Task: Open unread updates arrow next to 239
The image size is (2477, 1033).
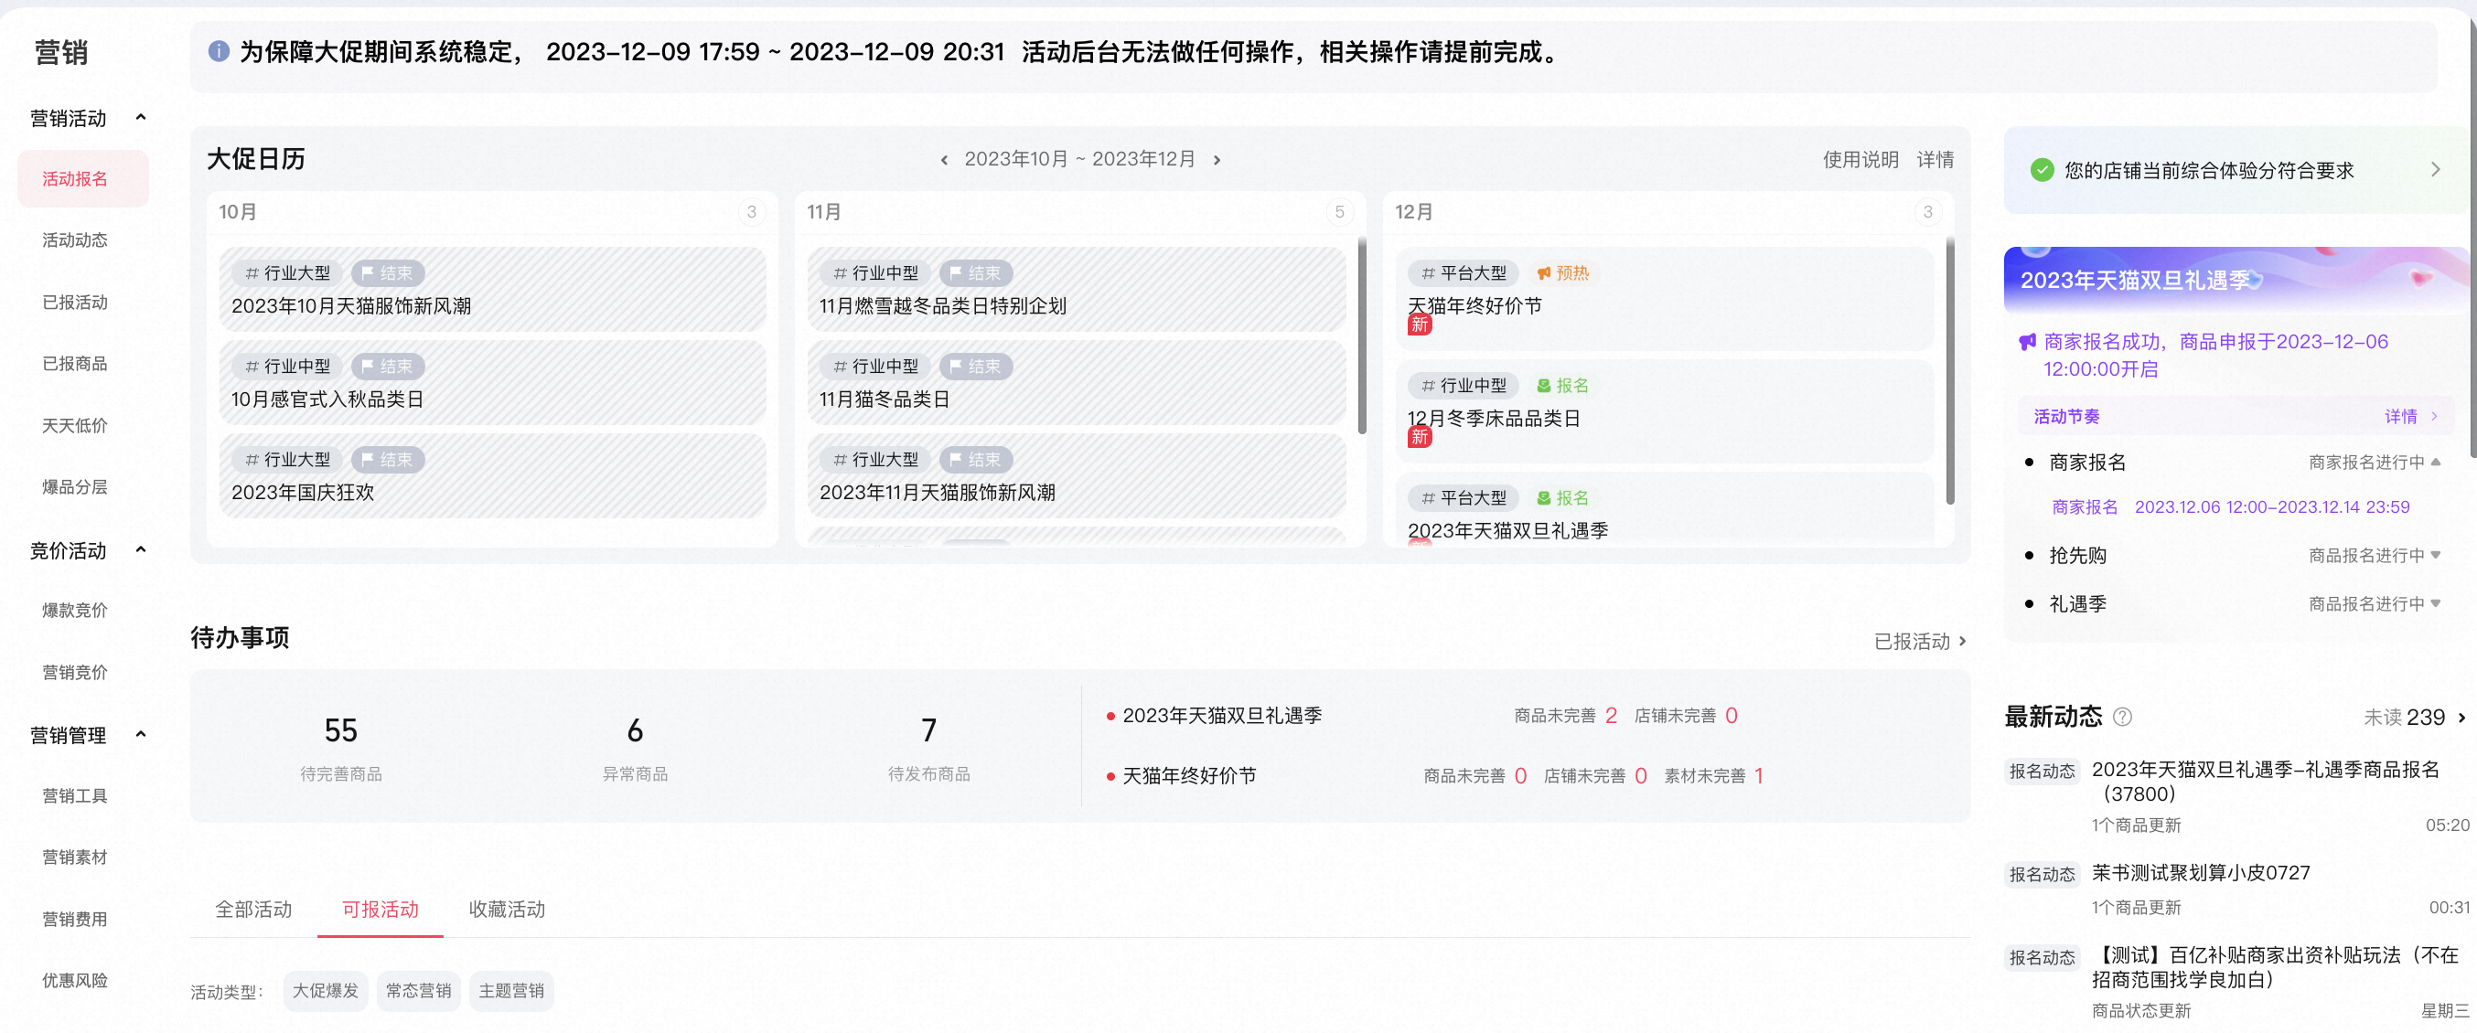Action: 2461,718
